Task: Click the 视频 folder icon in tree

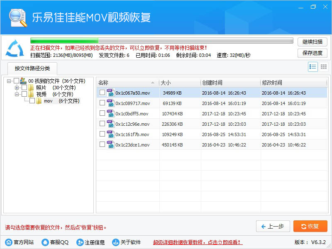Action: (x=31, y=94)
